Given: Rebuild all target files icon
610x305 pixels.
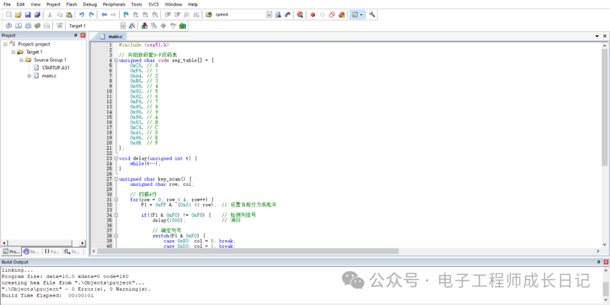Looking at the screenshot, I should (28, 25).
